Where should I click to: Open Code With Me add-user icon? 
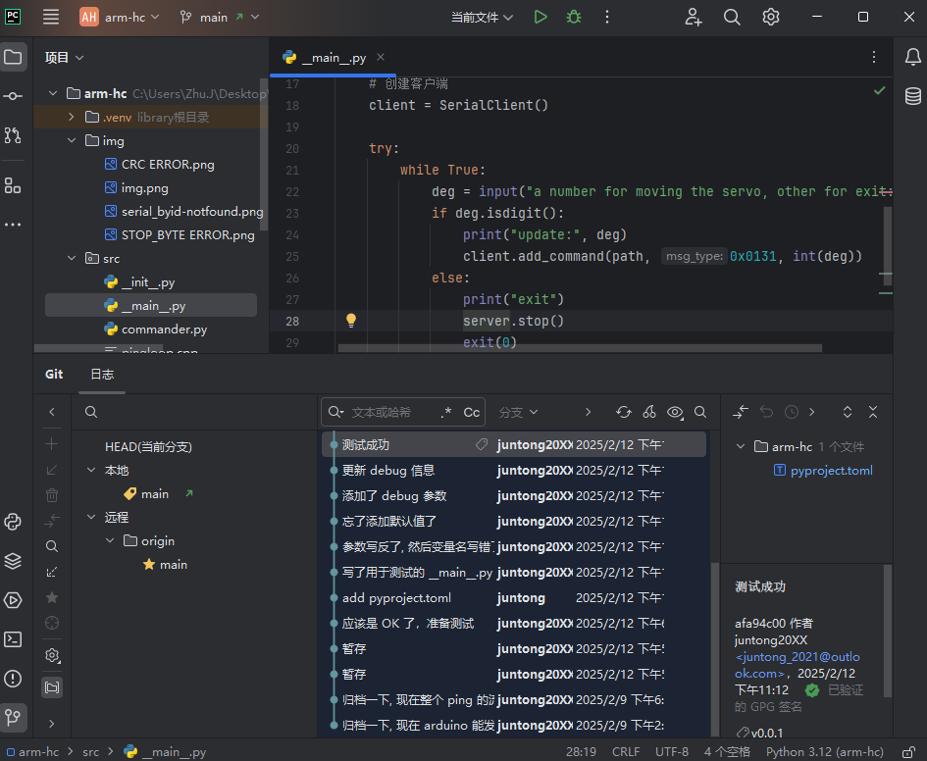tap(694, 17)
